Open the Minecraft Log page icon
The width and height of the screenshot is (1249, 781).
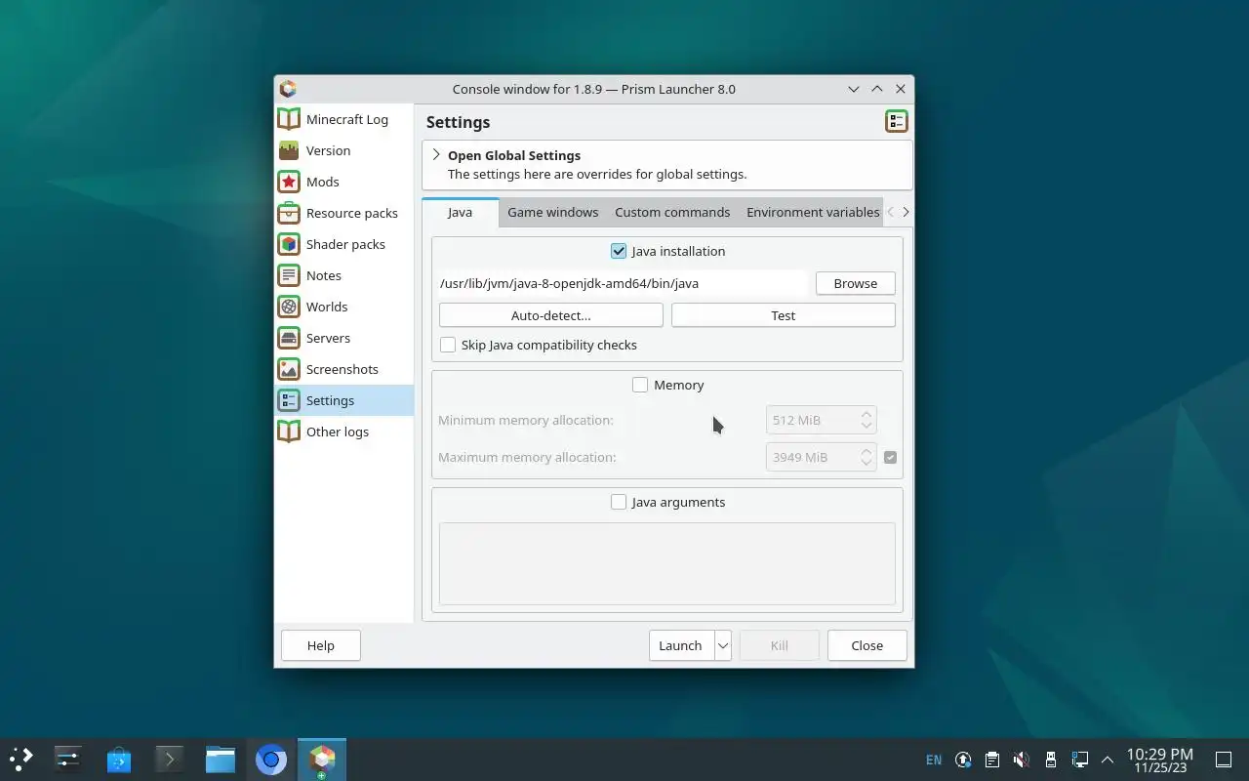pos(289,119)
